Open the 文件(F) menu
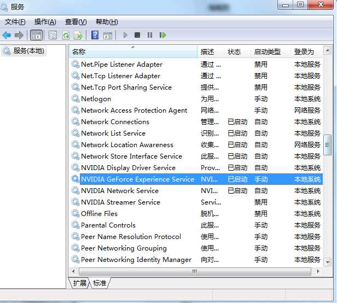337x303 pixels. pyautogui.click(x=15, y=22)
